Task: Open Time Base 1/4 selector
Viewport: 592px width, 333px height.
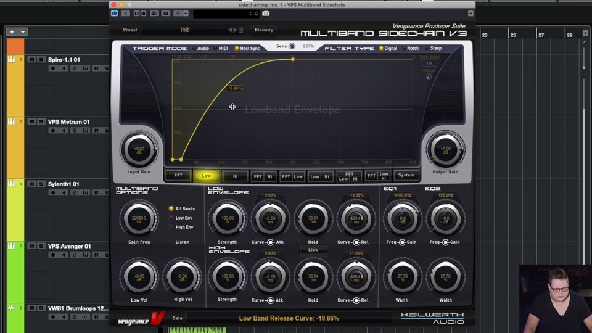Action: tap(429, 64)
